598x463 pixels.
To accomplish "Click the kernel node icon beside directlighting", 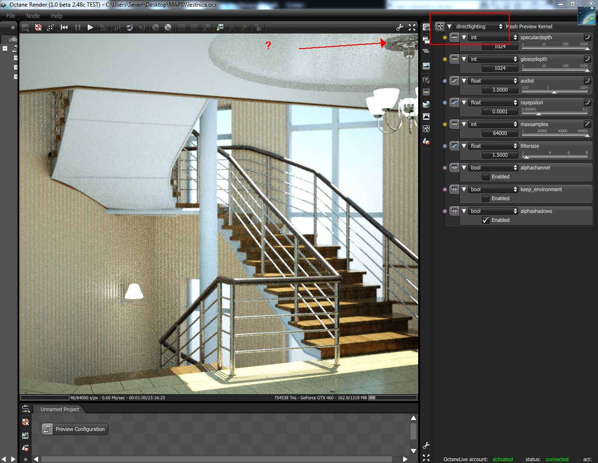I will (x=440, y=26).
